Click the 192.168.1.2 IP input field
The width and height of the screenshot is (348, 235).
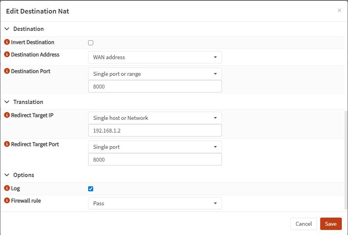(155, 130)
